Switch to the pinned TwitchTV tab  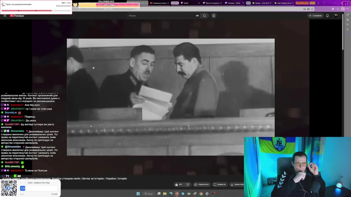175,3
